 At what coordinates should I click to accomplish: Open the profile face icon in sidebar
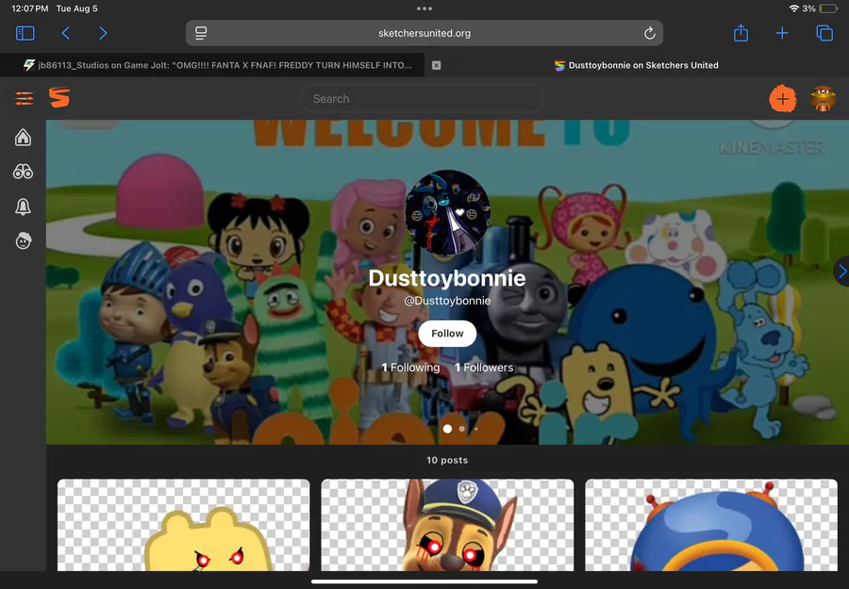tap(23, 240)
